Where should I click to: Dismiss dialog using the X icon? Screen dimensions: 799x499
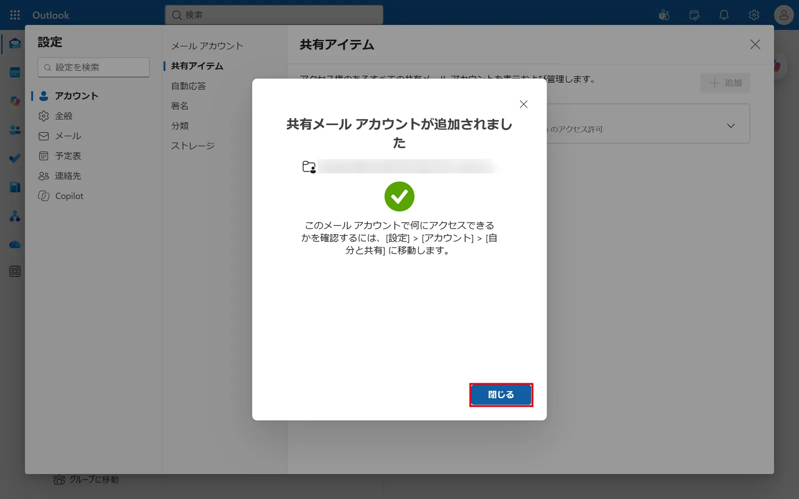[x=523, y=104]
